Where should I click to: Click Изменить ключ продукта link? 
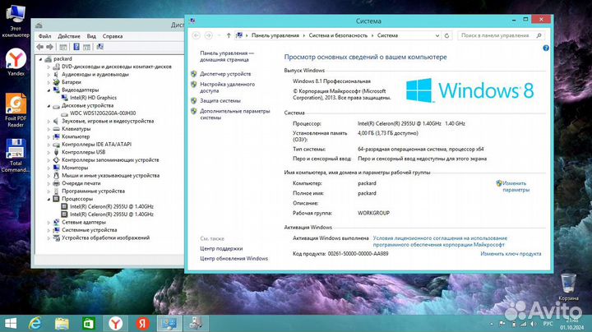coord(511,254)
